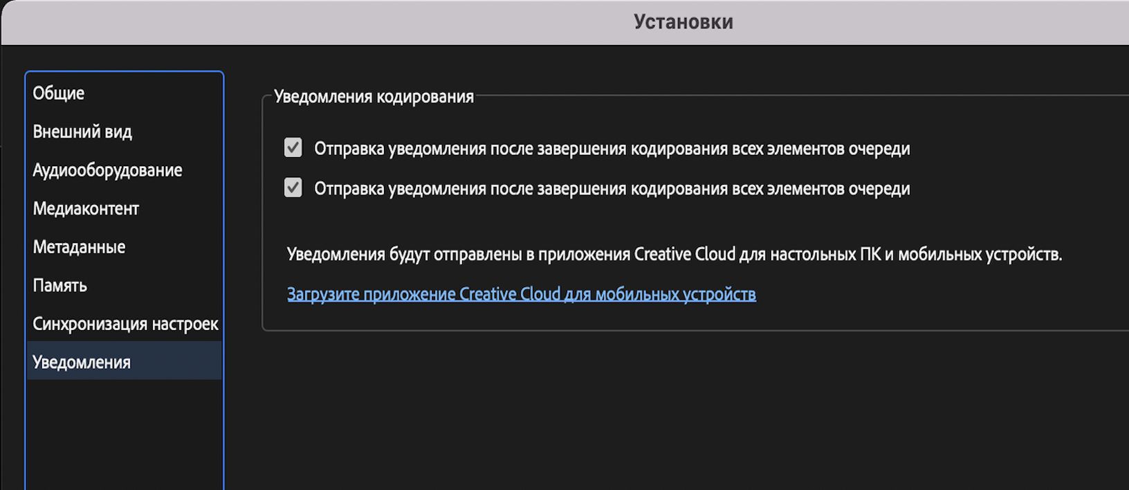Click the Уведомления будут отправлены info text
Image resolution: width=1129 pixels, height=490 pixels.
pos(674,255)
